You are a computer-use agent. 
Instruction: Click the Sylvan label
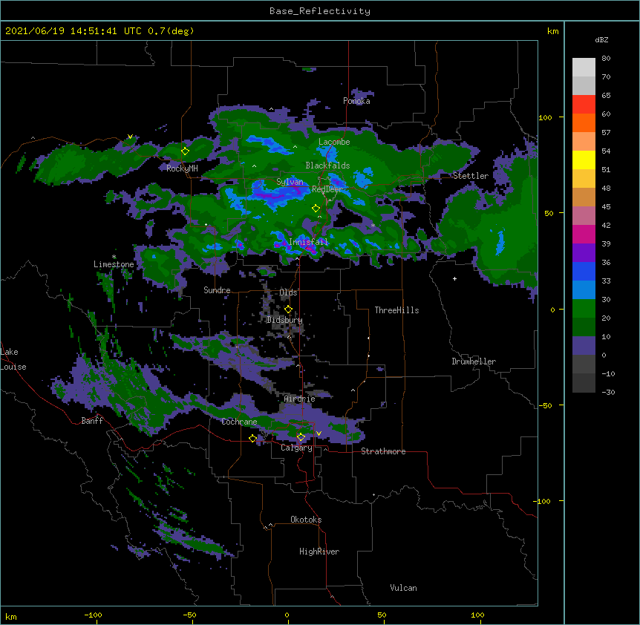pos(290,182)
